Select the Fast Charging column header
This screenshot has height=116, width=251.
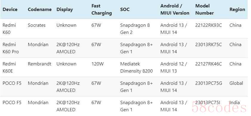(101, 10)
